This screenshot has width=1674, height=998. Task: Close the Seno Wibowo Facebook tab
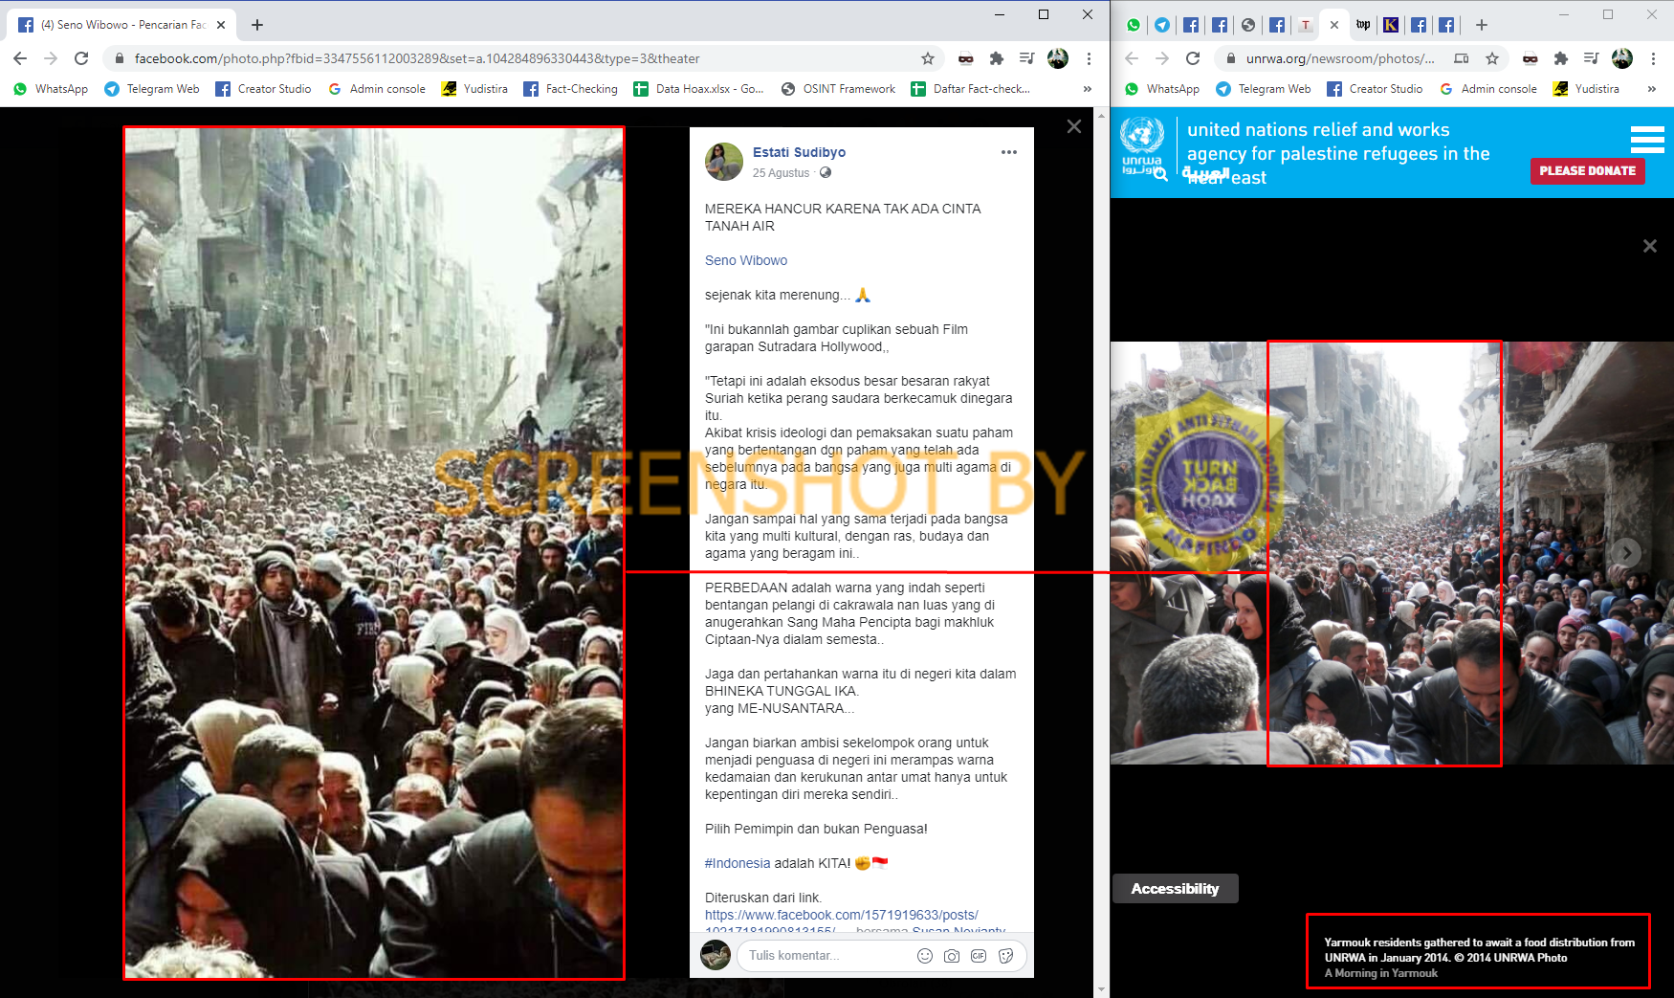221,25
